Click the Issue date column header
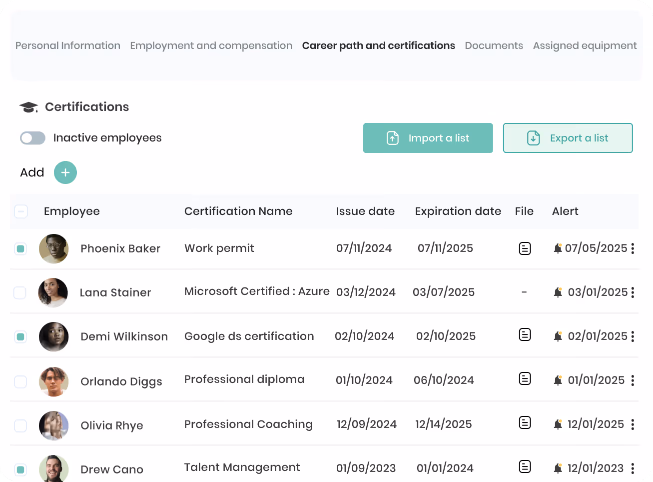 (365, 211)
